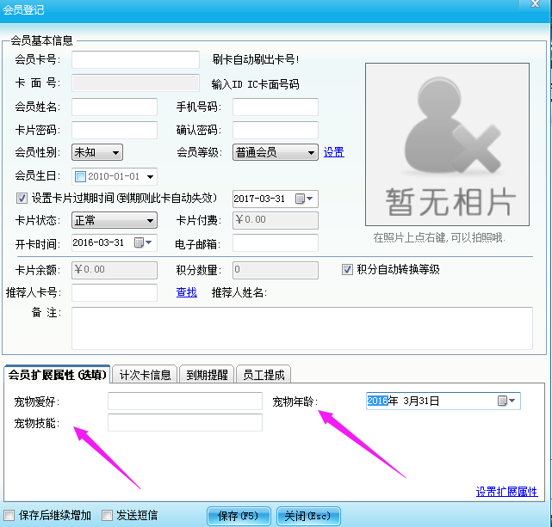The width and height of the screenshot is (552, 527).
Task: Open the 卡片状态 dropdown
Action: point(115,221)
